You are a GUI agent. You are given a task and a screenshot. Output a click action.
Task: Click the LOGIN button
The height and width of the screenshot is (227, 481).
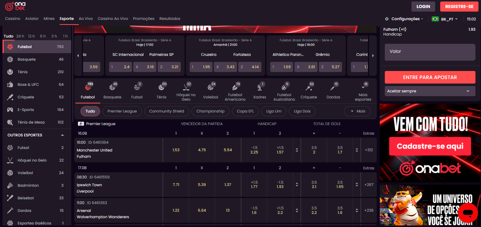point(423,7)
